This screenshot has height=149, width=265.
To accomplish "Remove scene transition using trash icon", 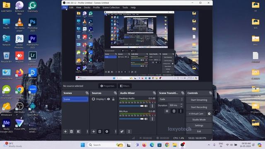I will 174,111.
